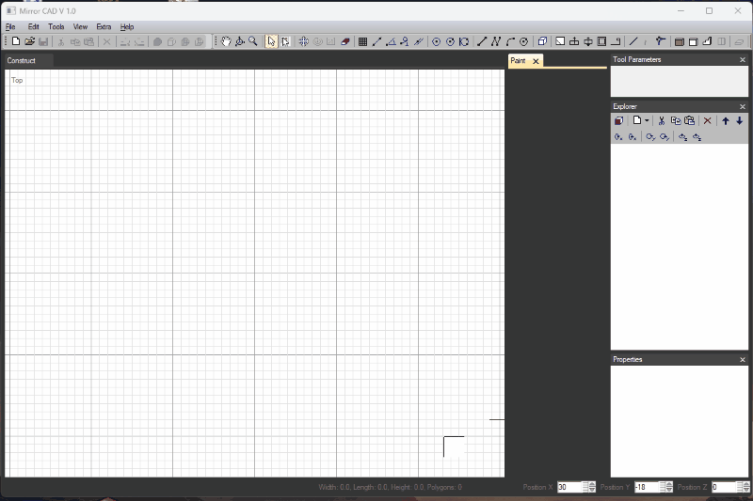Click the Position X input field
This screenshot has height=501, width=753.
(x=569, y=487)
